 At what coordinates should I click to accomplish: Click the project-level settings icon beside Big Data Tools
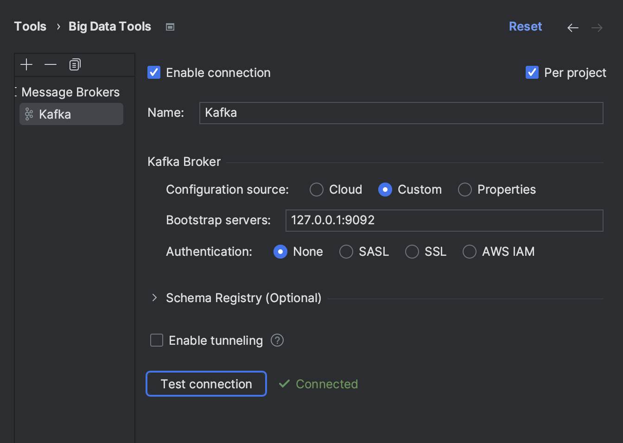[x=170, y=27]
